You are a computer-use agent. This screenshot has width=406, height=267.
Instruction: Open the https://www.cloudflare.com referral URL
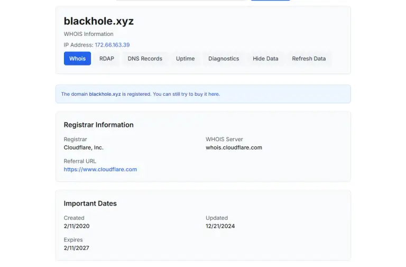click(x=100, y=169)
